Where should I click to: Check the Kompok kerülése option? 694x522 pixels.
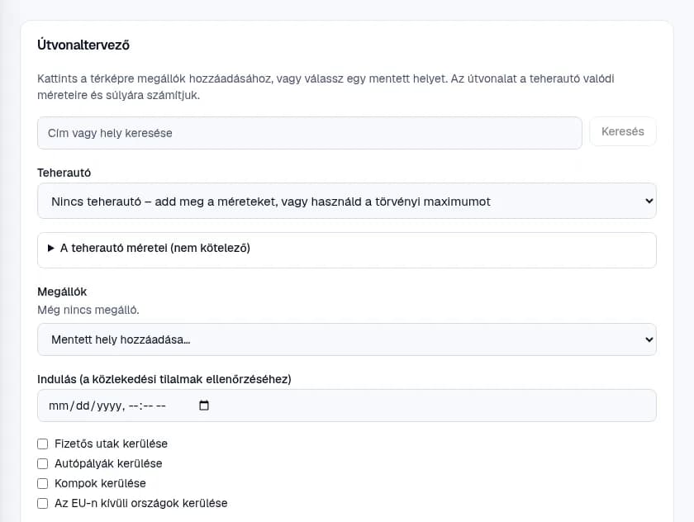coord(42,483)
